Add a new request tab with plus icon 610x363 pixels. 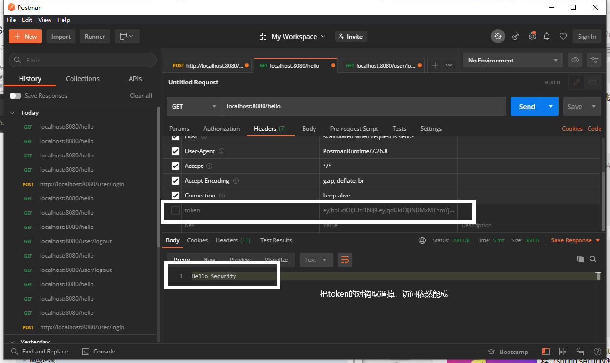pos(435,65)
